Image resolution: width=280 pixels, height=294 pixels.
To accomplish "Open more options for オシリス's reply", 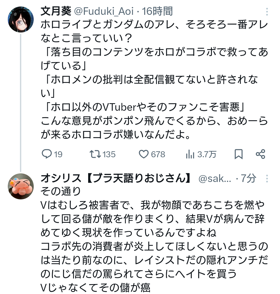I will coord(267,179).
